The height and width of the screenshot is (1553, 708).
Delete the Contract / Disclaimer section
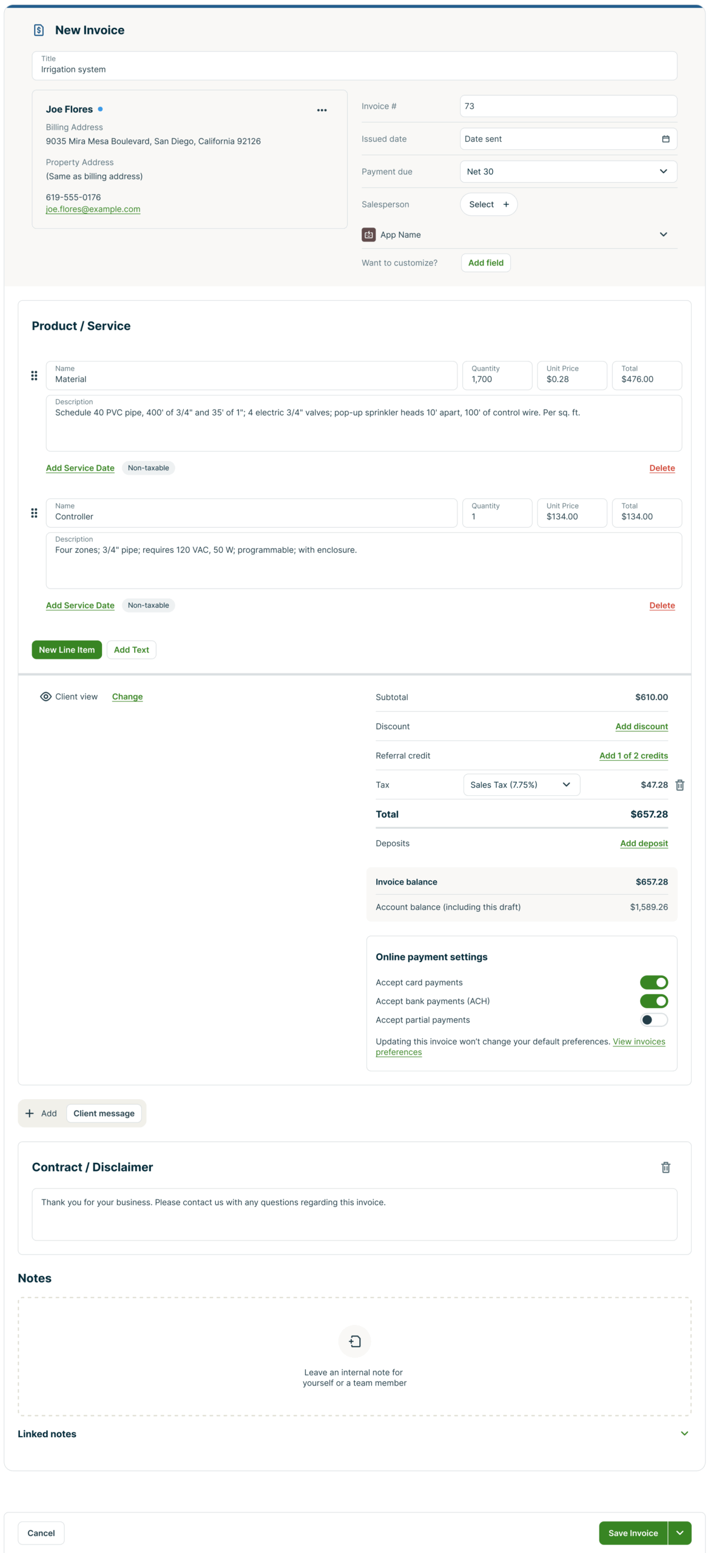[x=665, y=1167]
